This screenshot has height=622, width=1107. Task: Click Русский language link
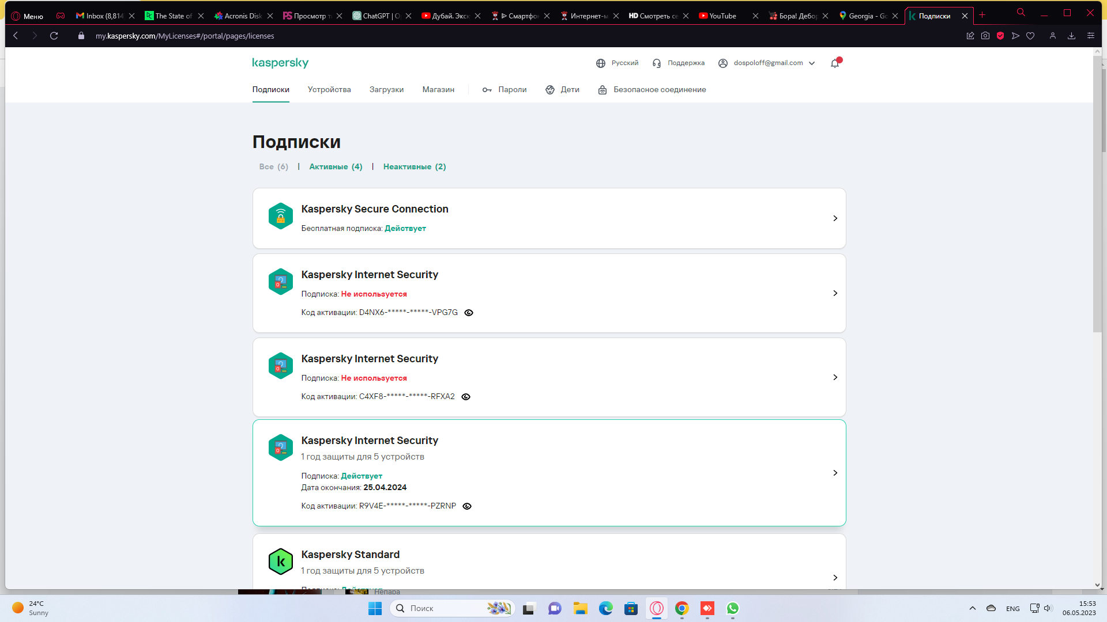(624, 63)
